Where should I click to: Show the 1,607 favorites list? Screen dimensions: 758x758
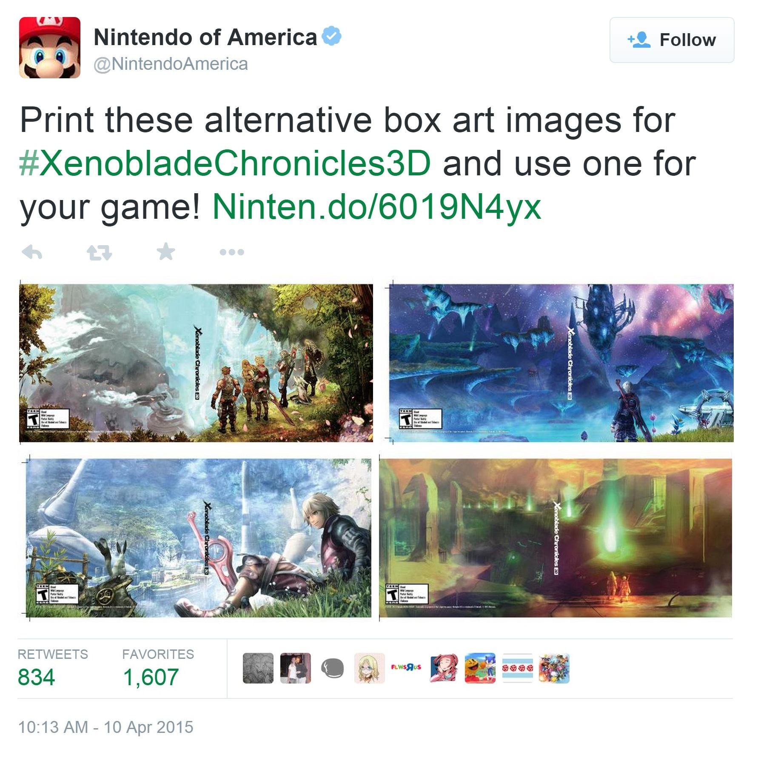158,667
